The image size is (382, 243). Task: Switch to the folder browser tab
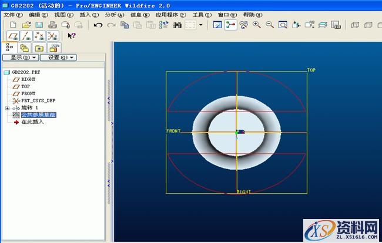tap(39, 48)
